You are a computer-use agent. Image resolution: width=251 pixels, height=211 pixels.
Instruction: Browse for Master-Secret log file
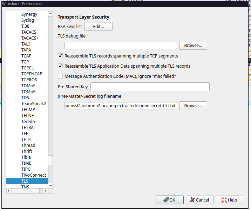[x=193, y=105]
